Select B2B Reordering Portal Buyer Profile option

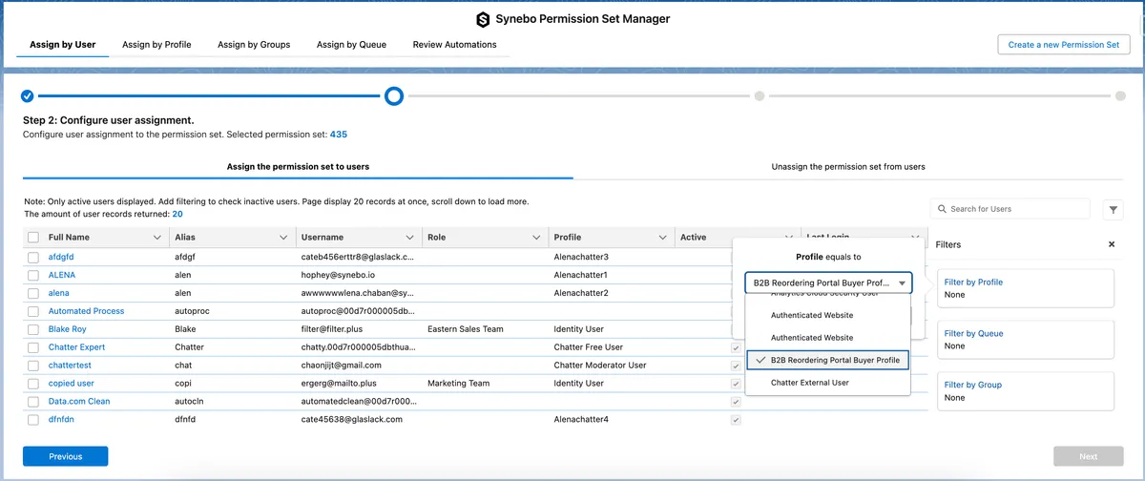(x=827, y=361)
